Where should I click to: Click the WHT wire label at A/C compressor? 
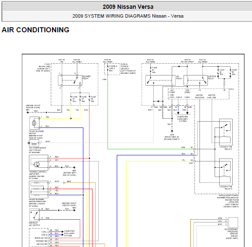pos(47,142)
